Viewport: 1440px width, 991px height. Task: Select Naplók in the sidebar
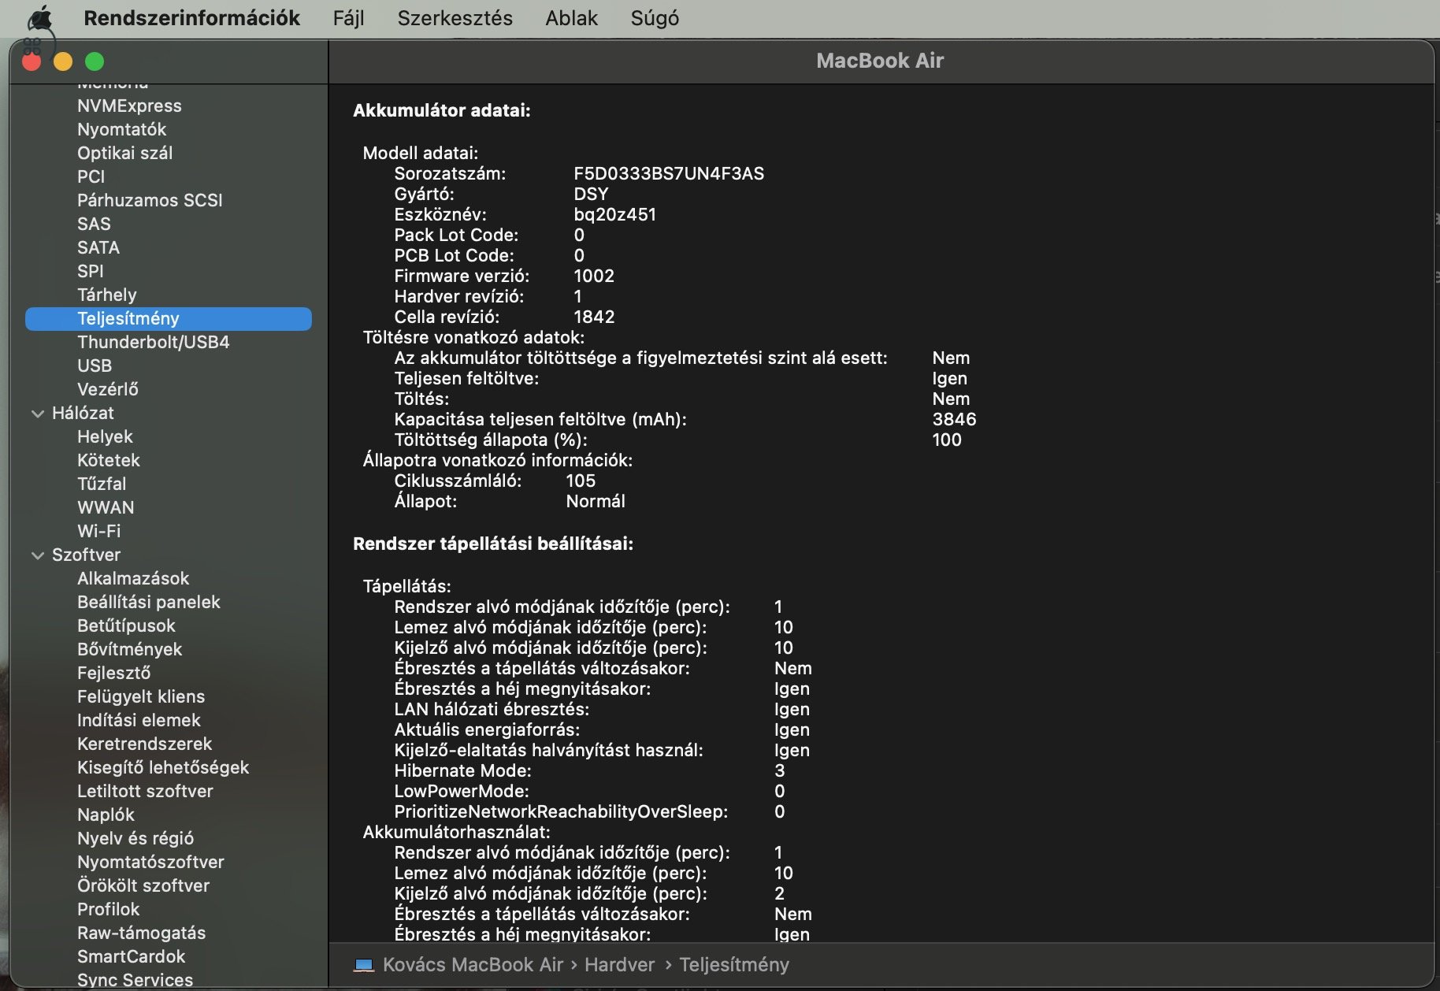coord(106,815)
